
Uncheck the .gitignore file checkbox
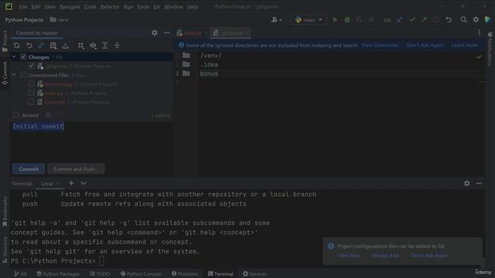point(31,66)
